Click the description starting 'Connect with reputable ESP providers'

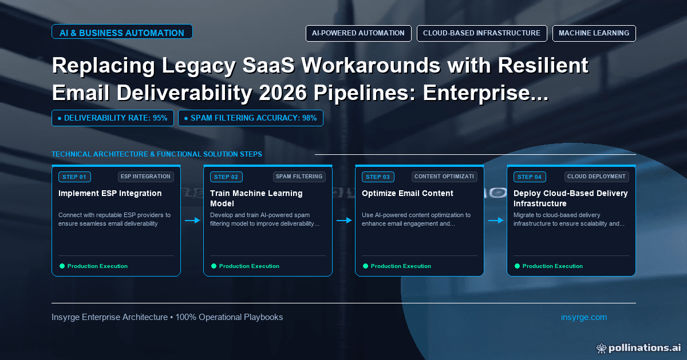pos(114,219)
